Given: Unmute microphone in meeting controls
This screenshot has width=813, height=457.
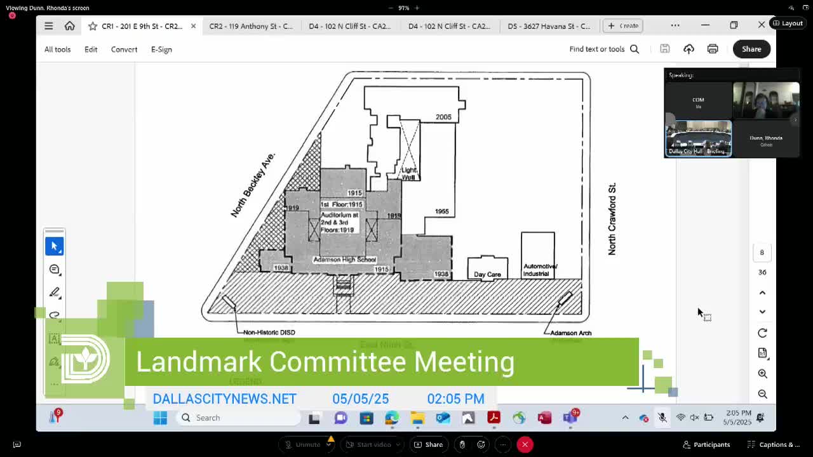Looking at the screenshot, I should pos(302,444).
